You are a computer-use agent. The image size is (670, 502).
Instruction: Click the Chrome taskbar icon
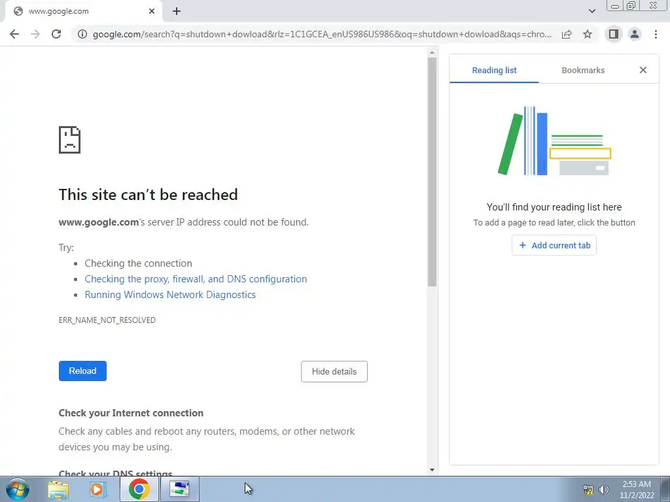tap(139, 489)
